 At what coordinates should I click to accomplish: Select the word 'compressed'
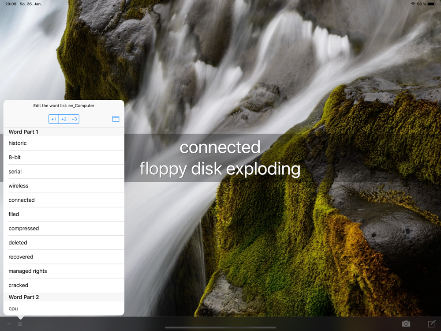(64, 229)
